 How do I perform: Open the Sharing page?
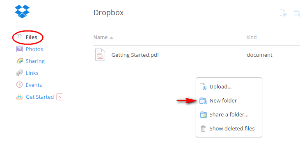click(35, 61)
